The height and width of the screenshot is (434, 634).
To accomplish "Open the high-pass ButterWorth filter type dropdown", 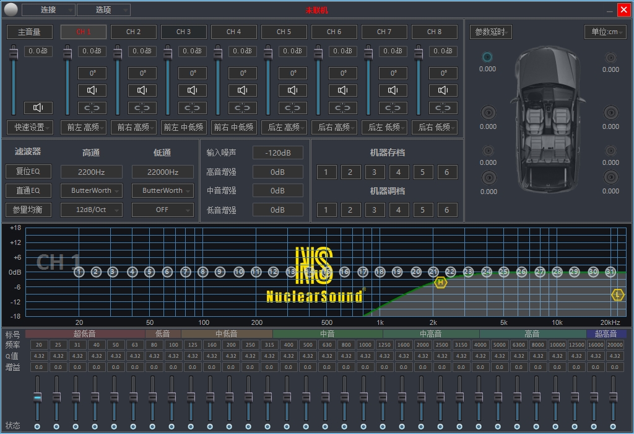I will [x=92, y=190].
